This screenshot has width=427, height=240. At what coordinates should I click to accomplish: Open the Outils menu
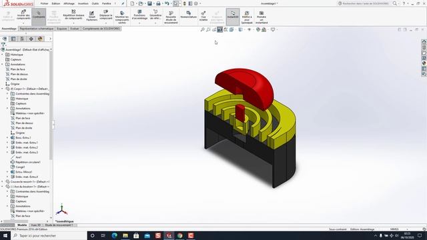[x=95, y=3]
